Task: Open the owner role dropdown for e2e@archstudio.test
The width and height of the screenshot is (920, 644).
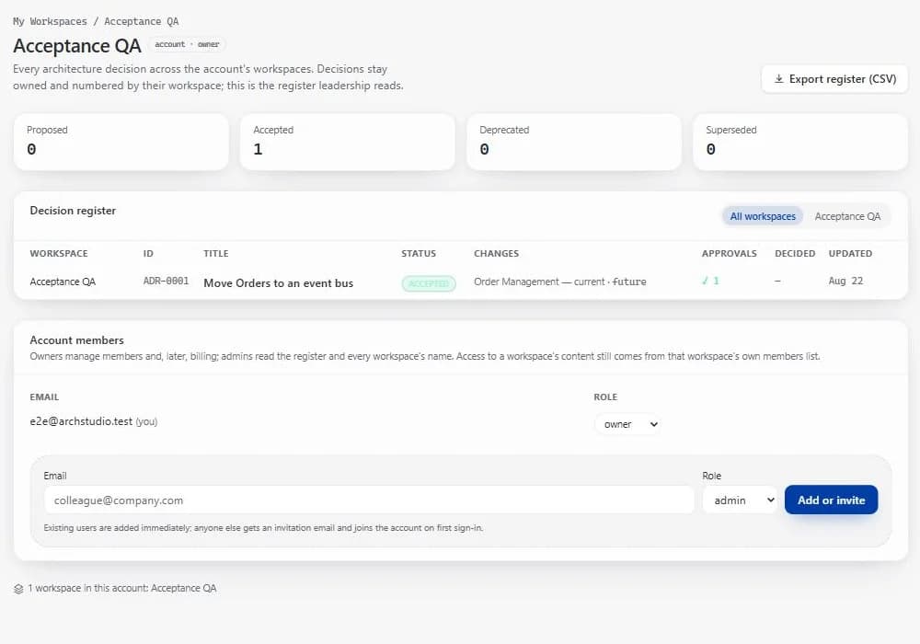Action: click(627, 424)
